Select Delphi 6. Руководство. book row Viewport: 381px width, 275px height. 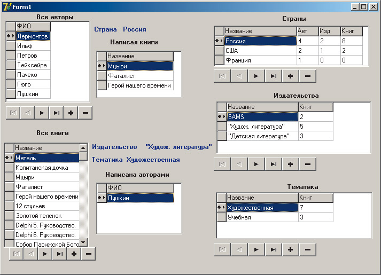tap(47, 235)
